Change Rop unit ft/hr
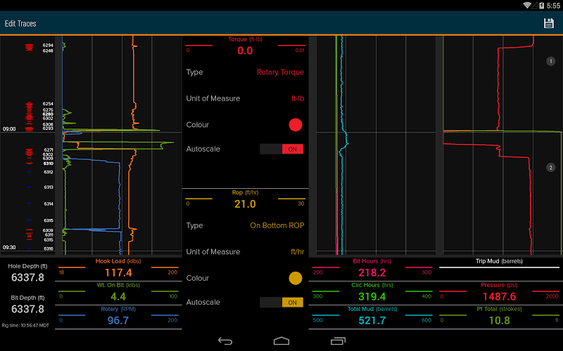The height and width of the screenshot is (351, 563). point(297,252)
